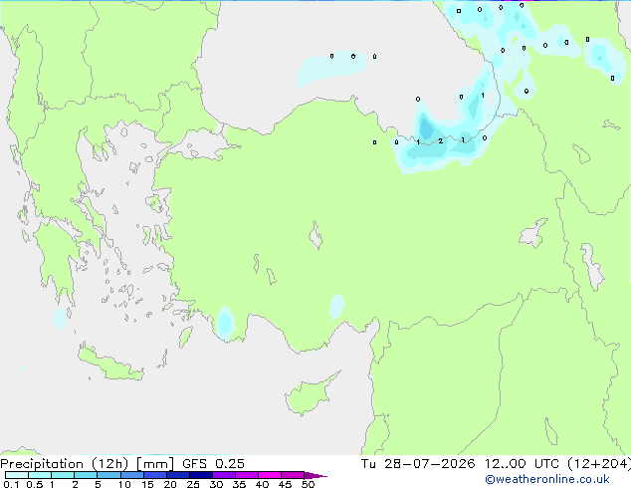The image size is (631, 488).
Task: Click the legend swatch between 45 and 50
Action: pyautogui.click(x=293, y=475)
